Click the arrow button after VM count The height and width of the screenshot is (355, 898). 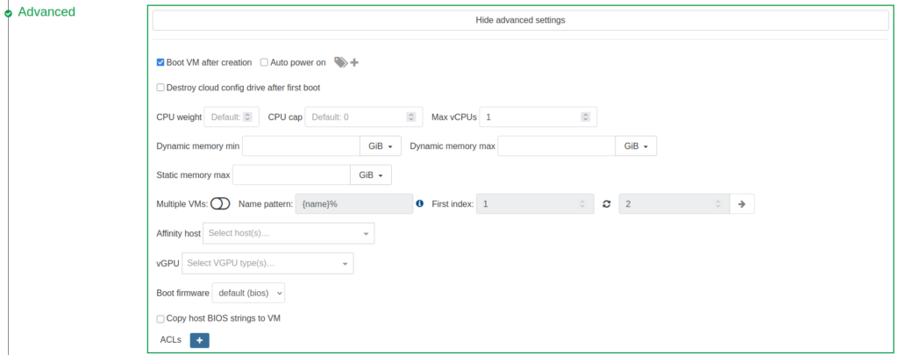pyautogui.click(x=741, y=203)
